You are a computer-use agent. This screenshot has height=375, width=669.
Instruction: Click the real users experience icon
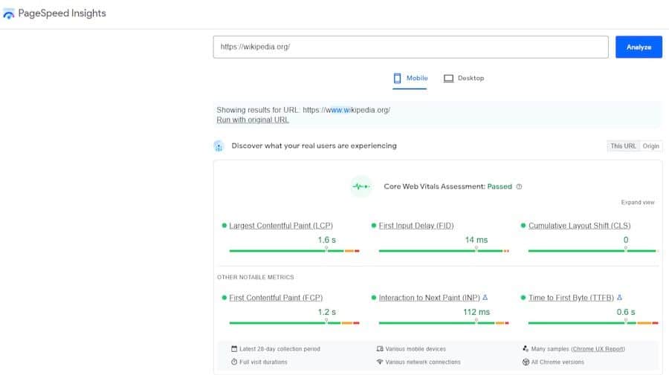point(219,146)
